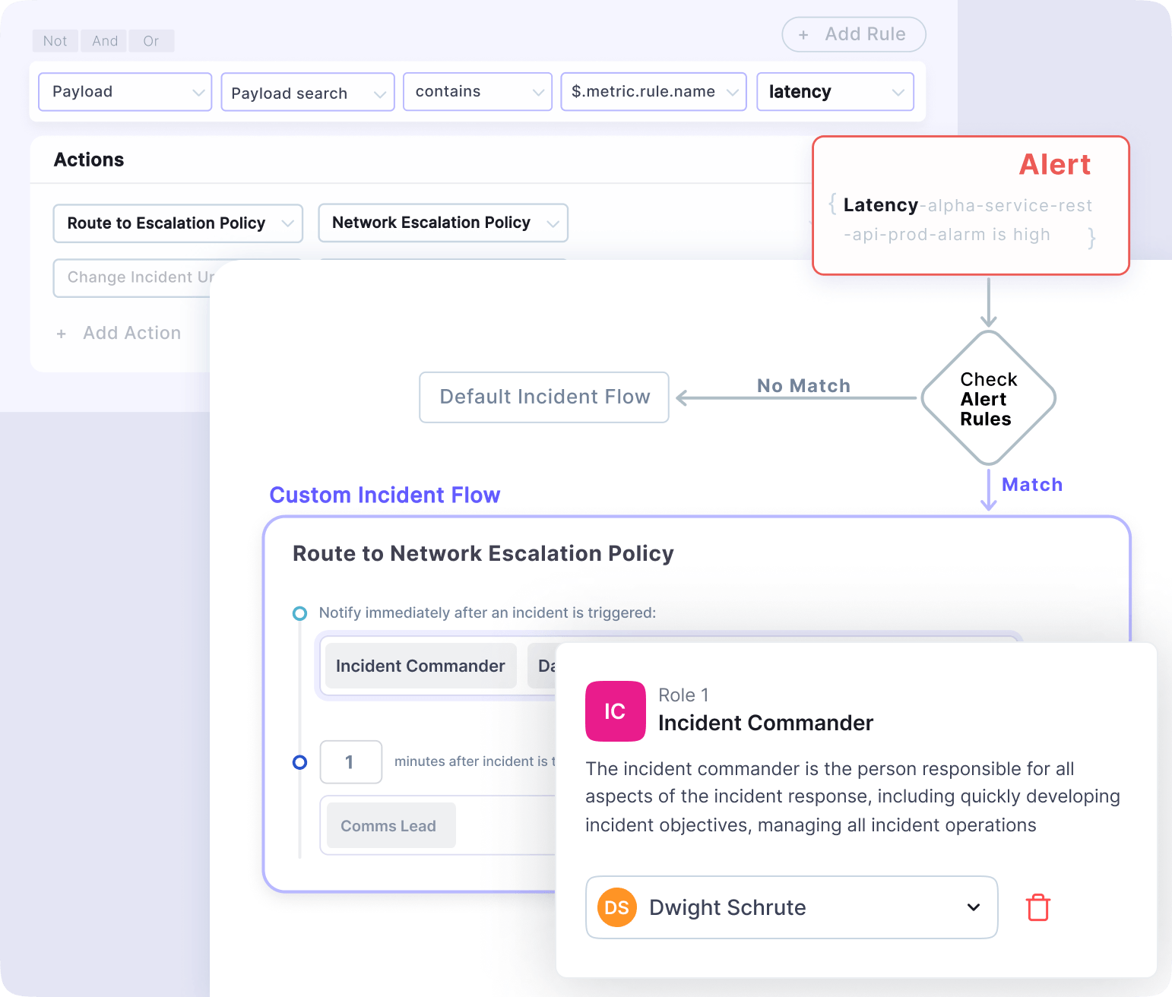Click the Default Incident Flow node

pos(543,397)
